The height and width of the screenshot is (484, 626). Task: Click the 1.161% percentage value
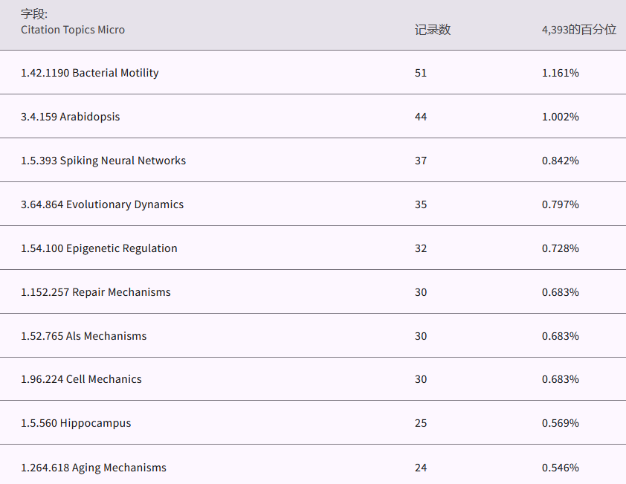click(560, 73)
